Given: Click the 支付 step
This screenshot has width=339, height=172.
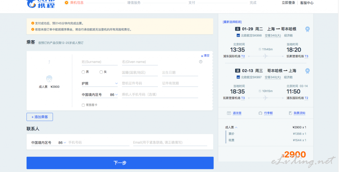Looking at the screenshot, I should point(192,3).
